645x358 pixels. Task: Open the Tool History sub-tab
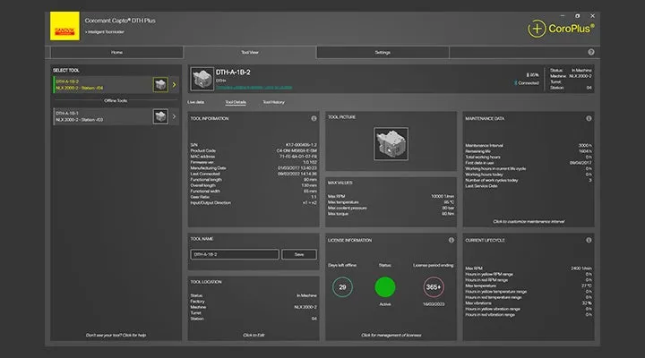[273, 102]
